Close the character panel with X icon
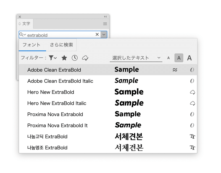 pyautogui.click(x=20, y=17)
